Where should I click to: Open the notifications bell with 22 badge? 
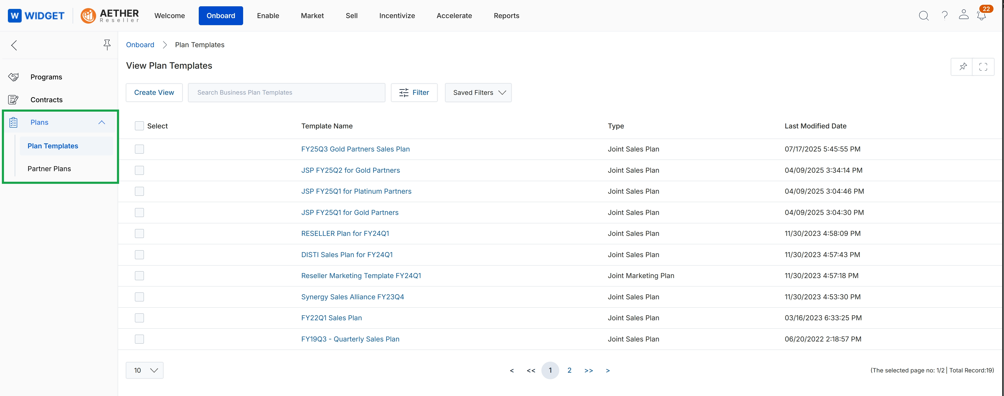[981, 15]
